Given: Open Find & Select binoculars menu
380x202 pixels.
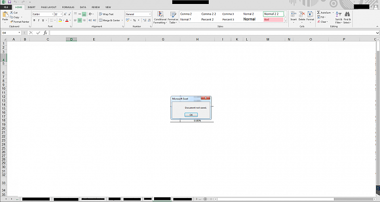Looking at the screenshot, I should [347, 17].
